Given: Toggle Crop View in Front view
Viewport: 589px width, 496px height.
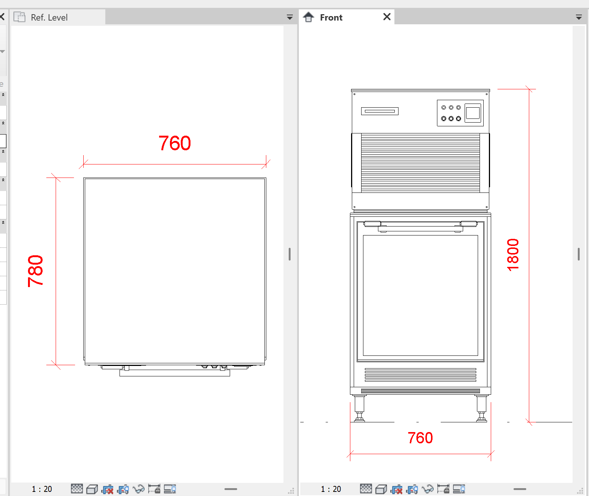Looking at the screenshot, I should [396, 489].
